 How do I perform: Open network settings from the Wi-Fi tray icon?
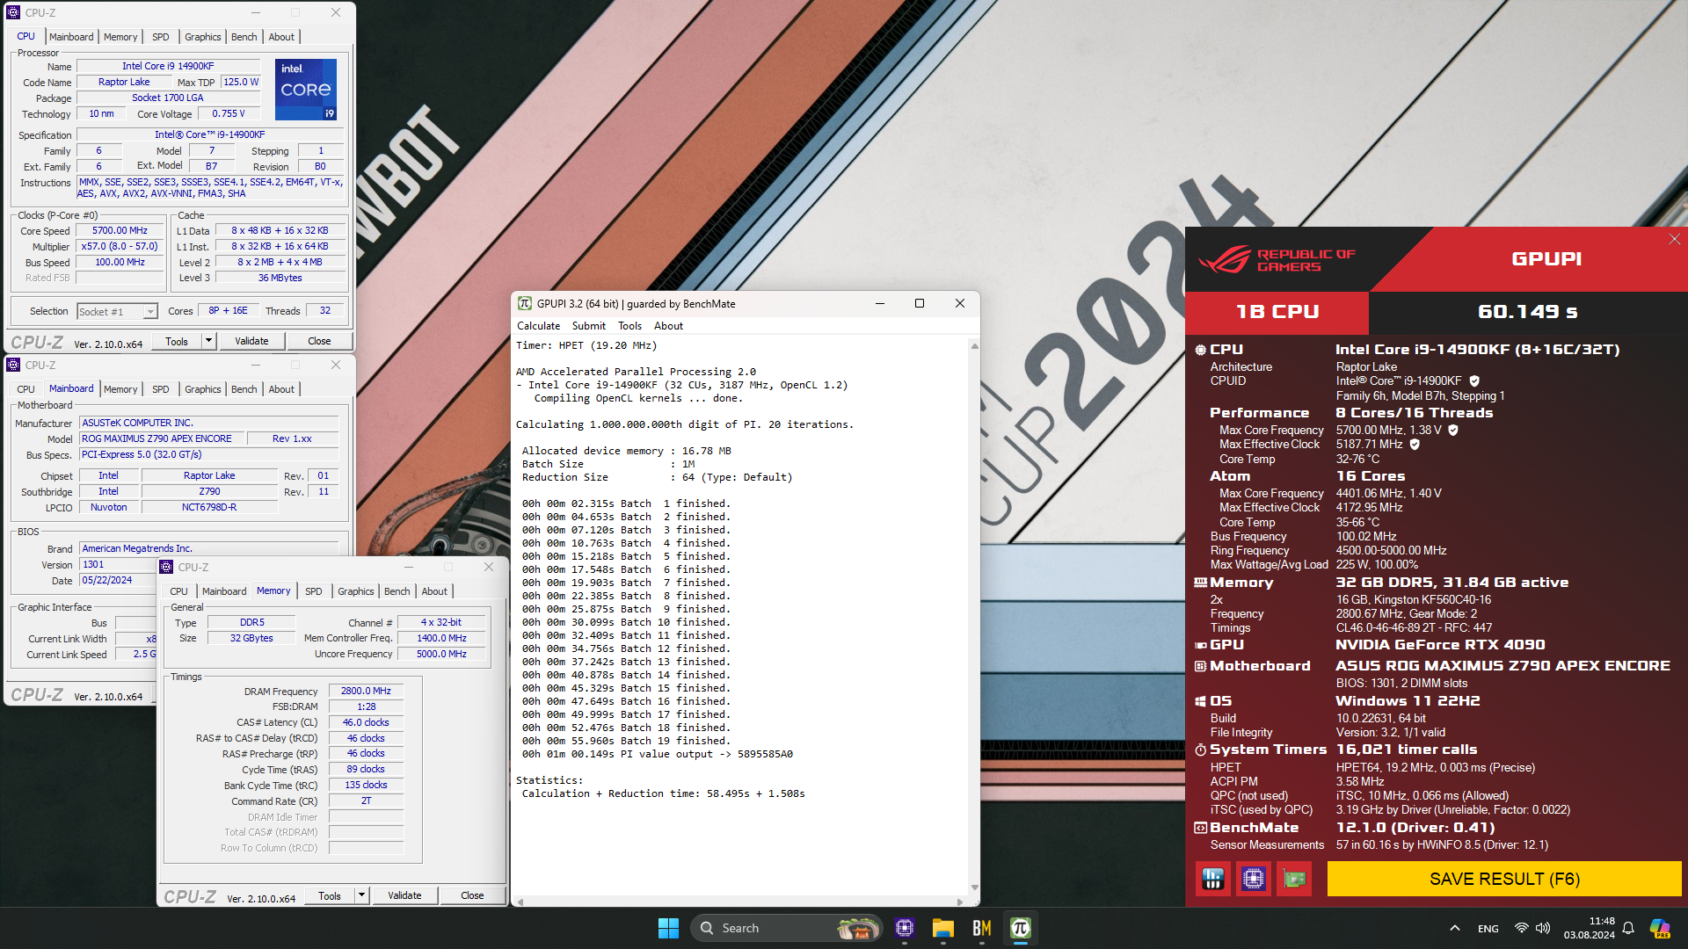tap(1521, 928)
